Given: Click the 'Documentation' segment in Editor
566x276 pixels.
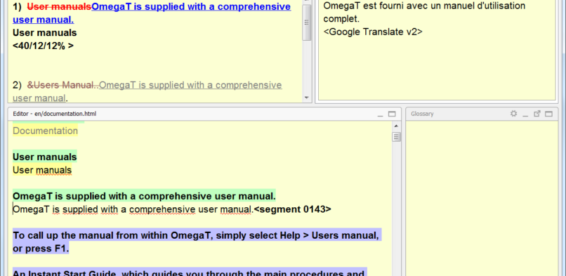Looking at the screenshot, I should [45, 131].
